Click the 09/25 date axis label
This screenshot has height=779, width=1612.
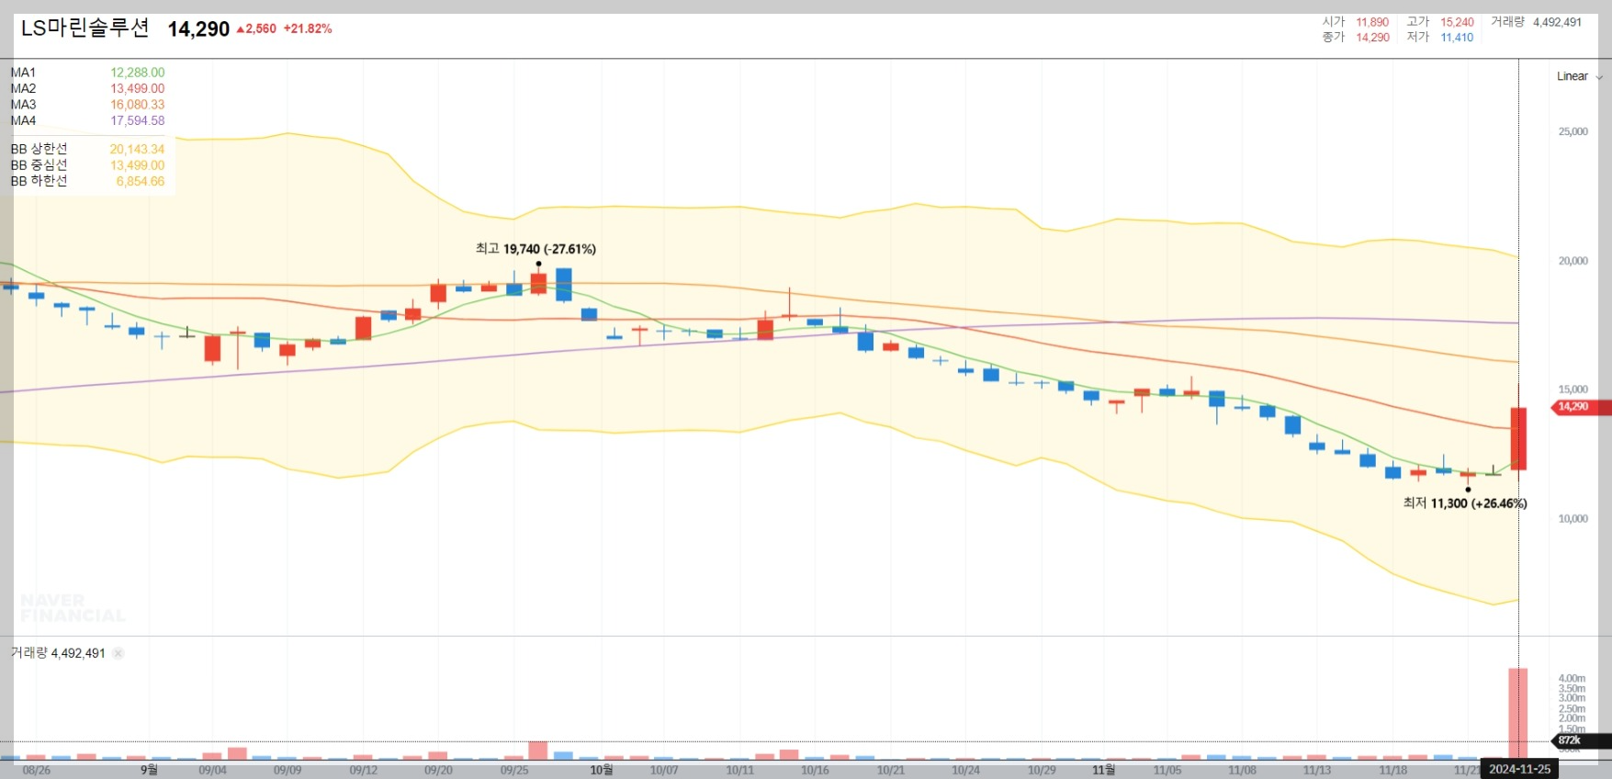coord(514,770)
